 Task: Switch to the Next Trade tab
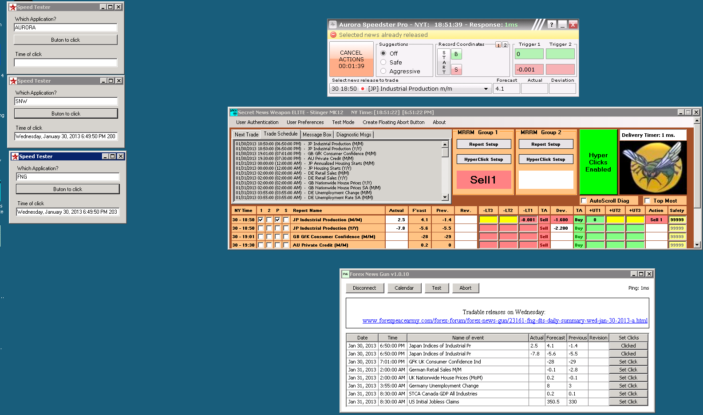(246, 135)
